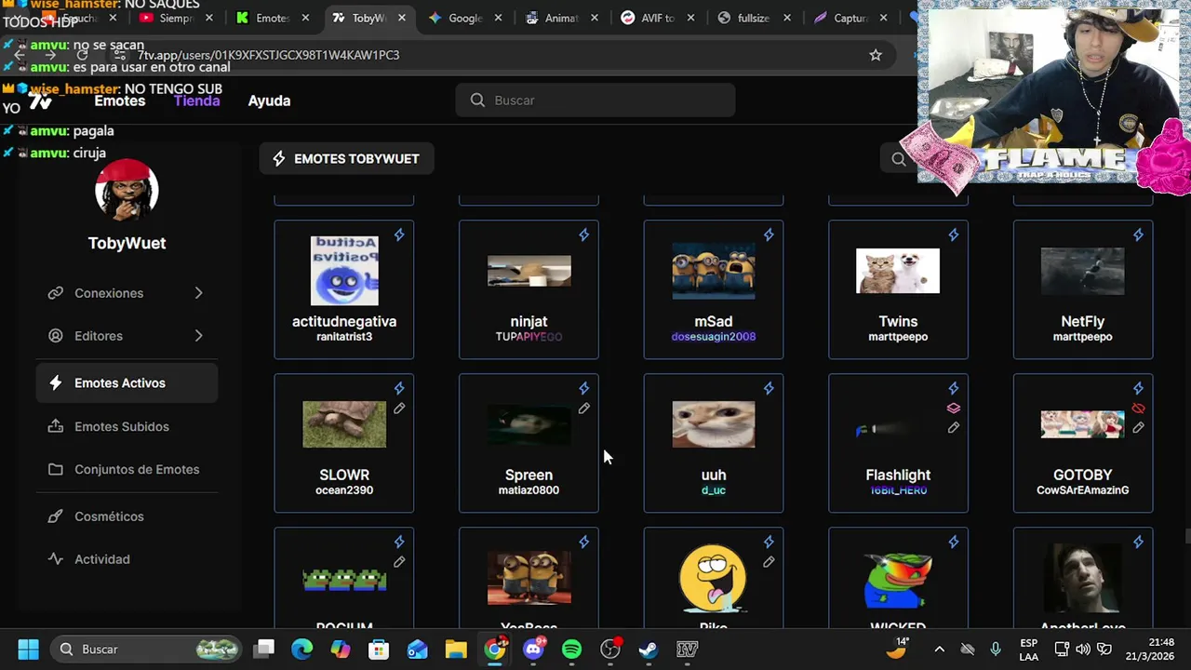1191x670 pixels.
Task: Click the Windows taskbar Buscar search box
Action: [x=146, y=650]
